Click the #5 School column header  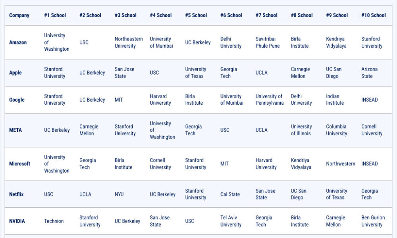(196, 15)
